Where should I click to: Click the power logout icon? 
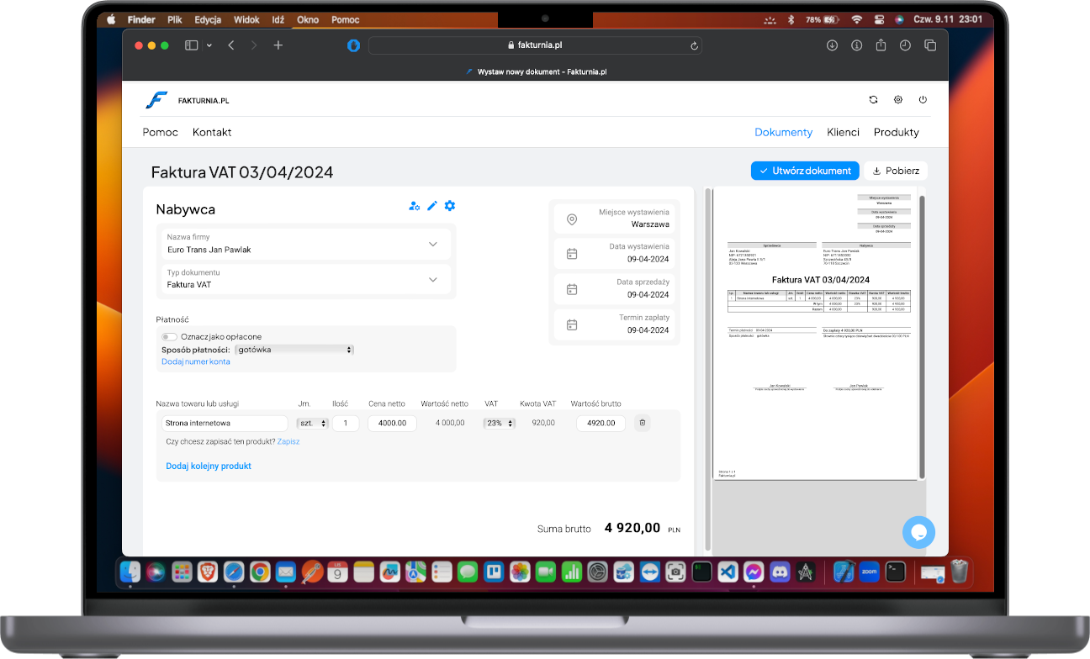click(923, 100)
